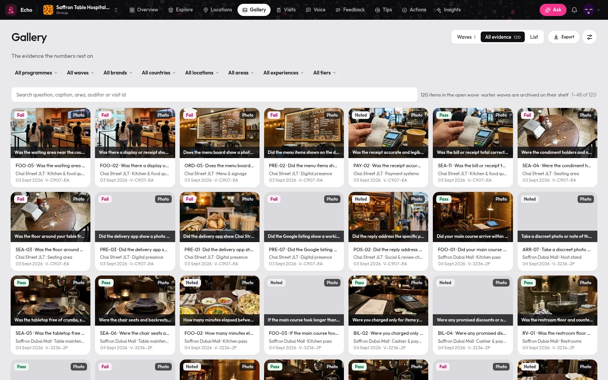Expand the All locations filter
The image size is (608, 380).
[202, 73]
